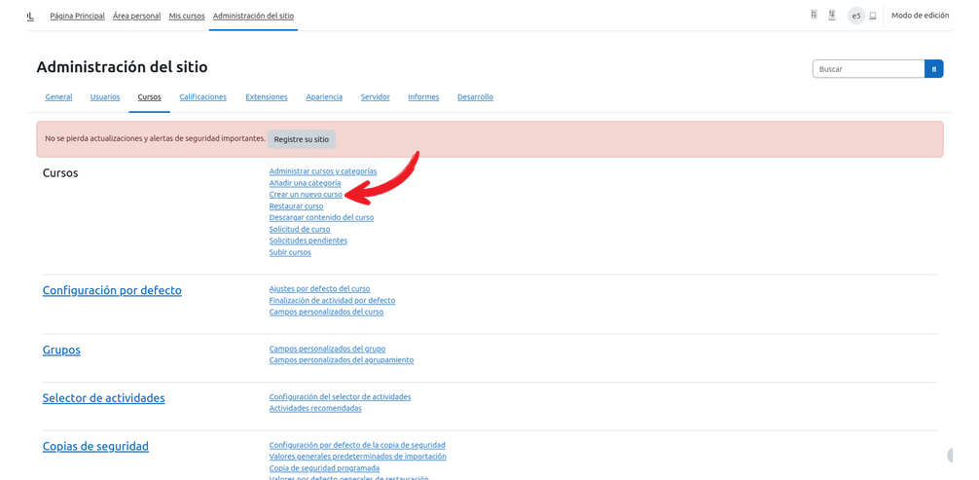Viewport: 979px width, 480px height.
Task: Switch to the Usuarios tab
Action: click(105, 97)
